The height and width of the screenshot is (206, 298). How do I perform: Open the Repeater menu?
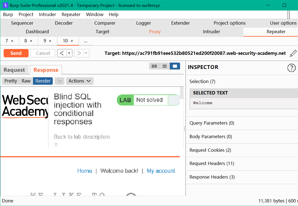pos(71,15)
